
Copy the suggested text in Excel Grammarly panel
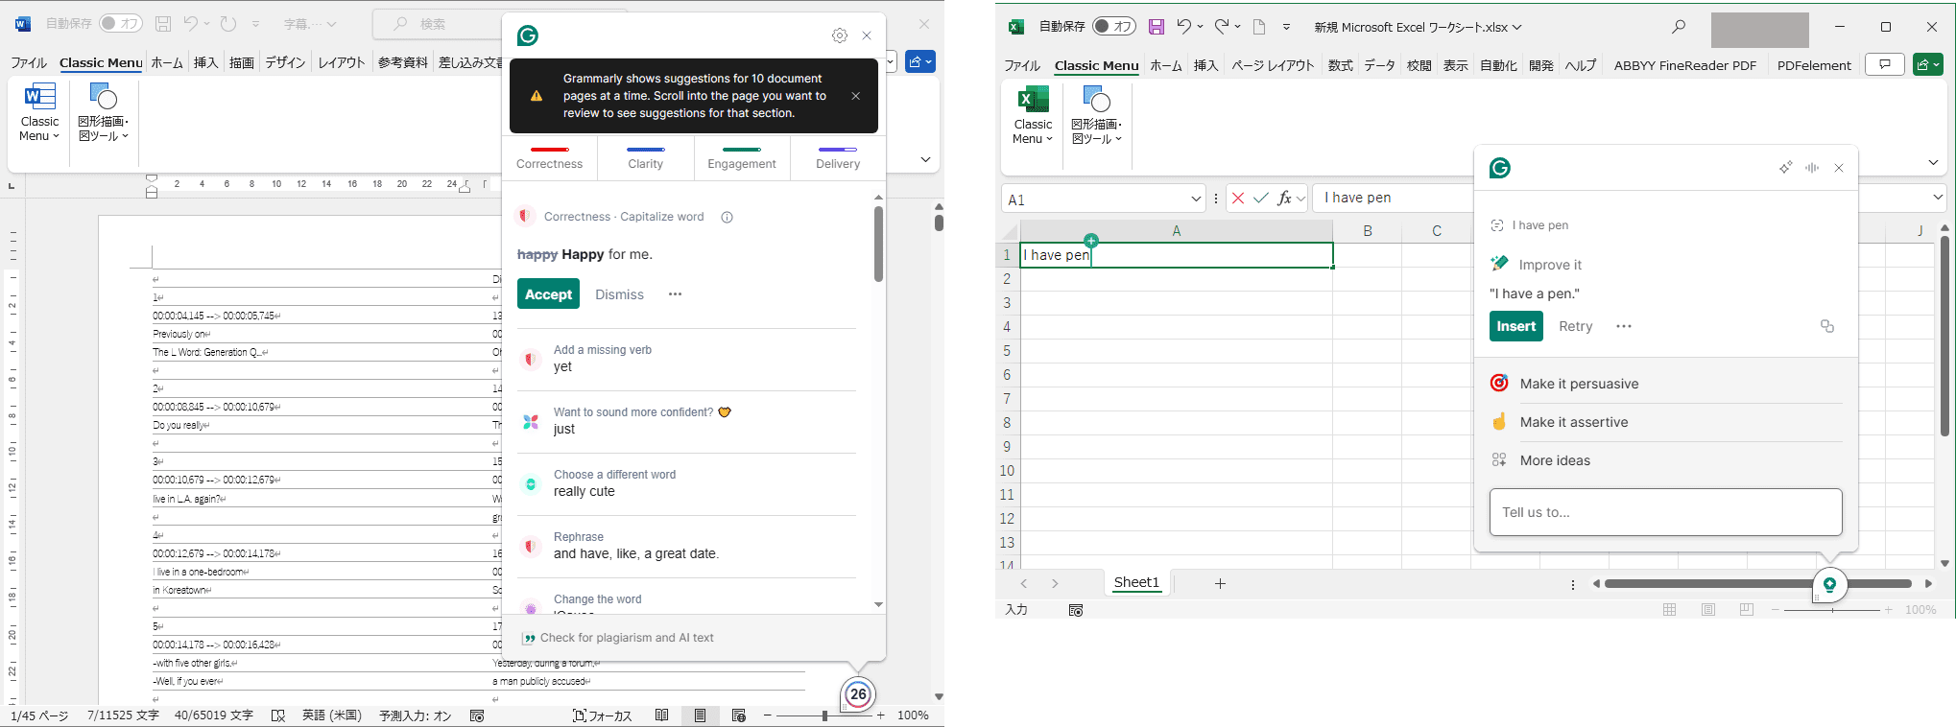[x=1827, y=326]
